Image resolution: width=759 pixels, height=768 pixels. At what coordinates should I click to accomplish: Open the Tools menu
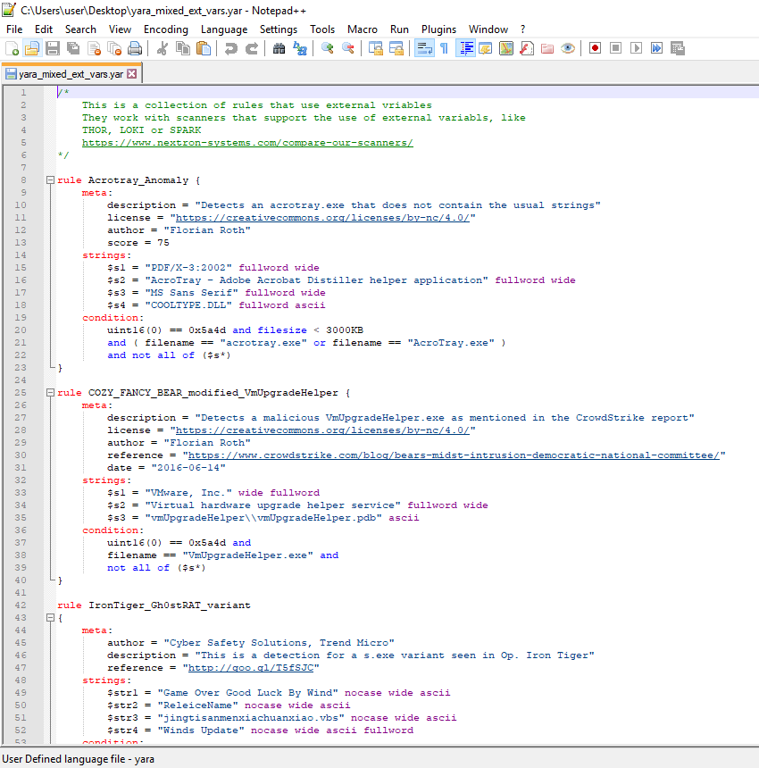pyautogui.click(x=322, y=29)
